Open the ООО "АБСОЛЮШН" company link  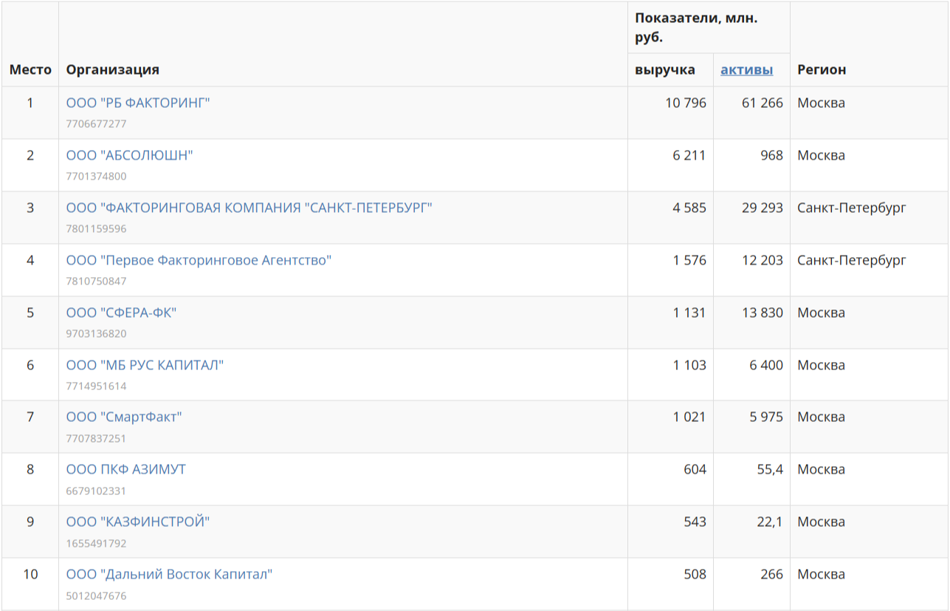click(129, 155)
